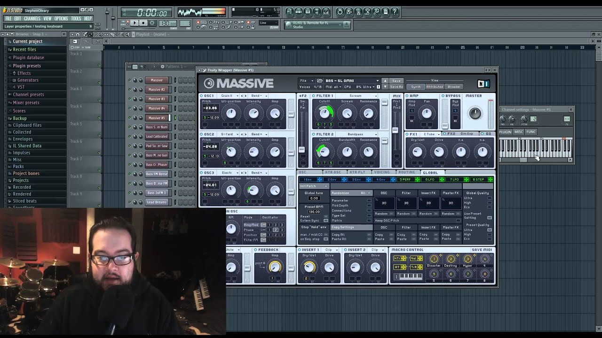Click the Native Instruments NI logo
The height and width of the screenshot is (338, 602).
(x=483, y=84)
